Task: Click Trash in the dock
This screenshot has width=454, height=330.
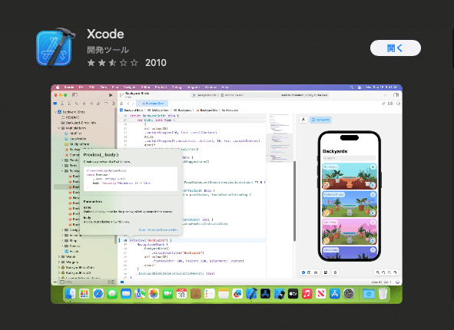Action: [383, 294]
